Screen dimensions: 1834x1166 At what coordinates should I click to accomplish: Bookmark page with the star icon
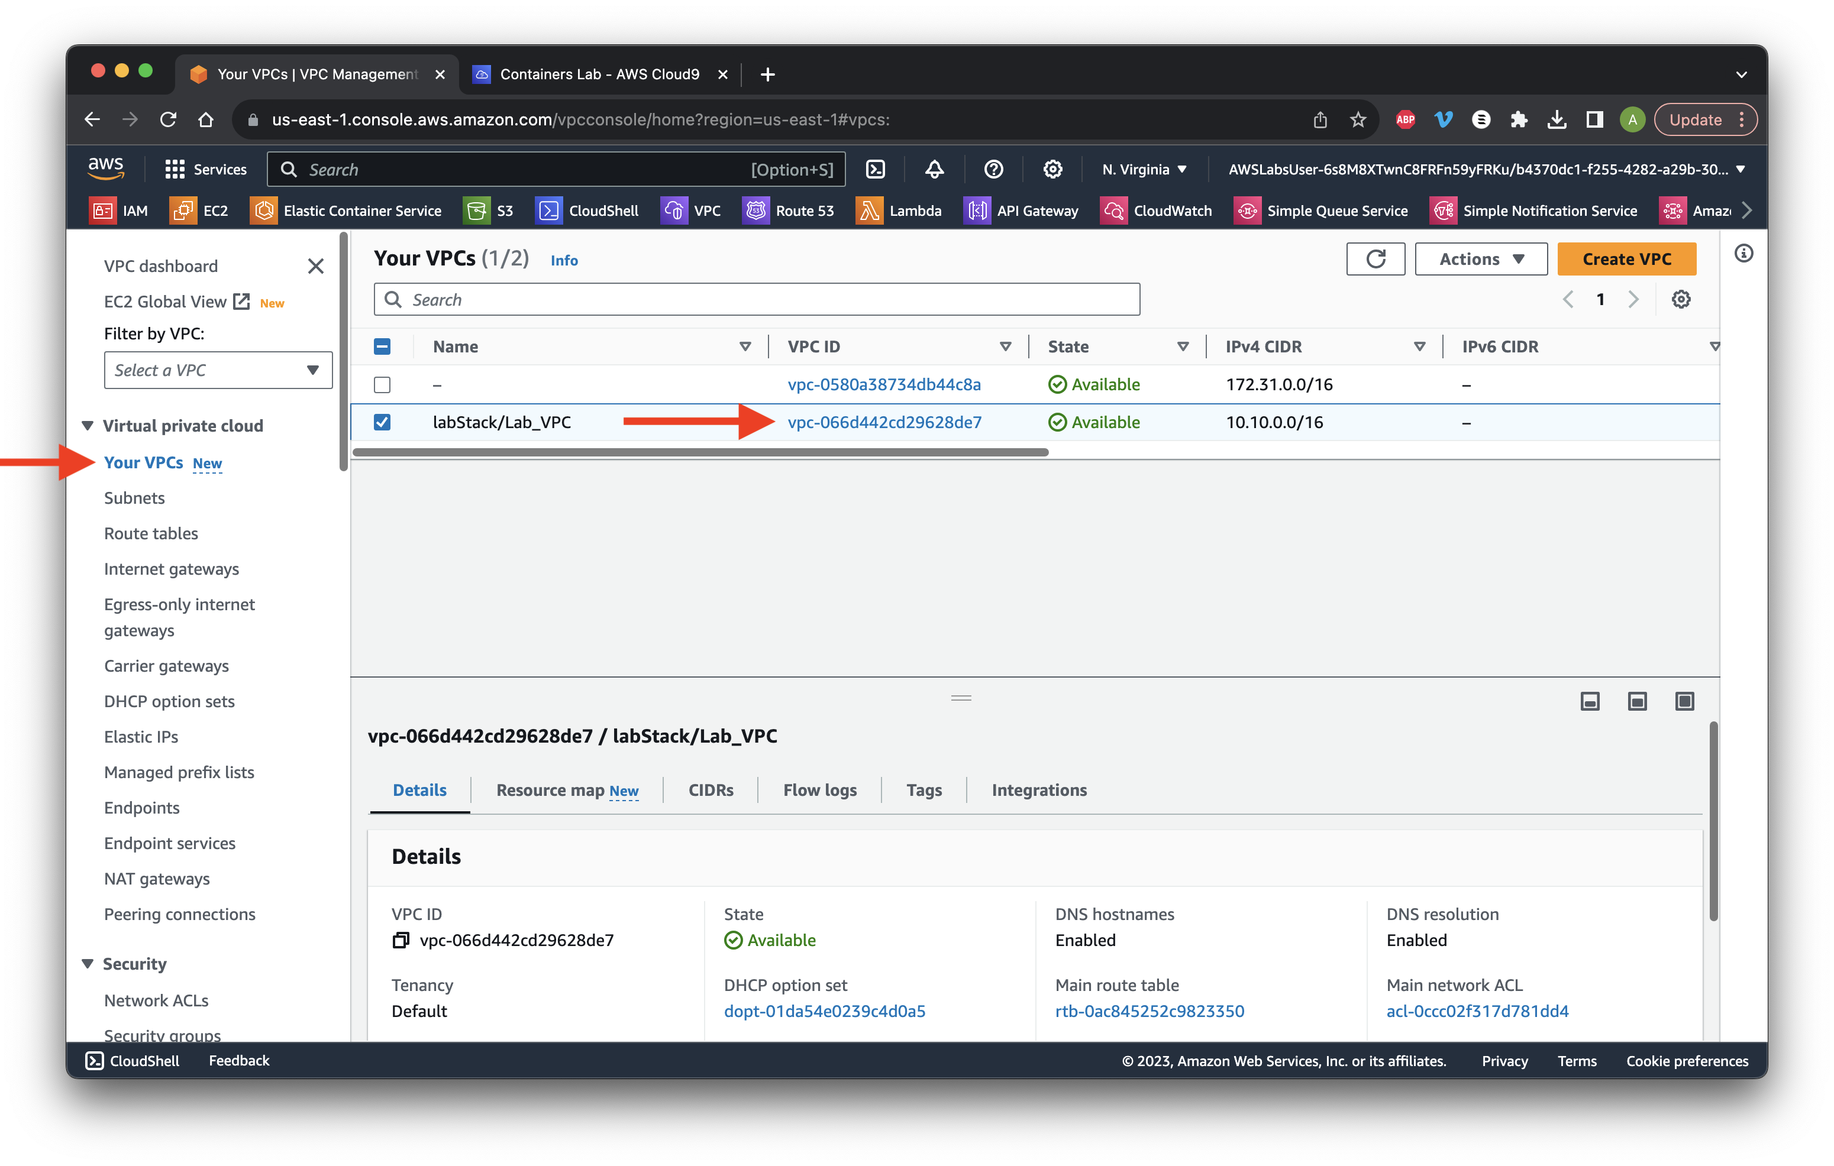pos(1358,119)
